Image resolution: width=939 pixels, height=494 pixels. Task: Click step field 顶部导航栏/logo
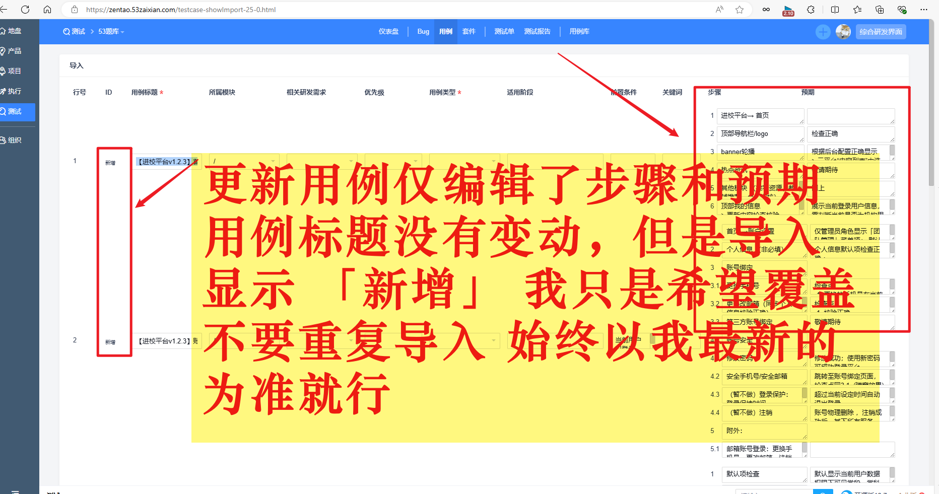click(x=761, y=134)
